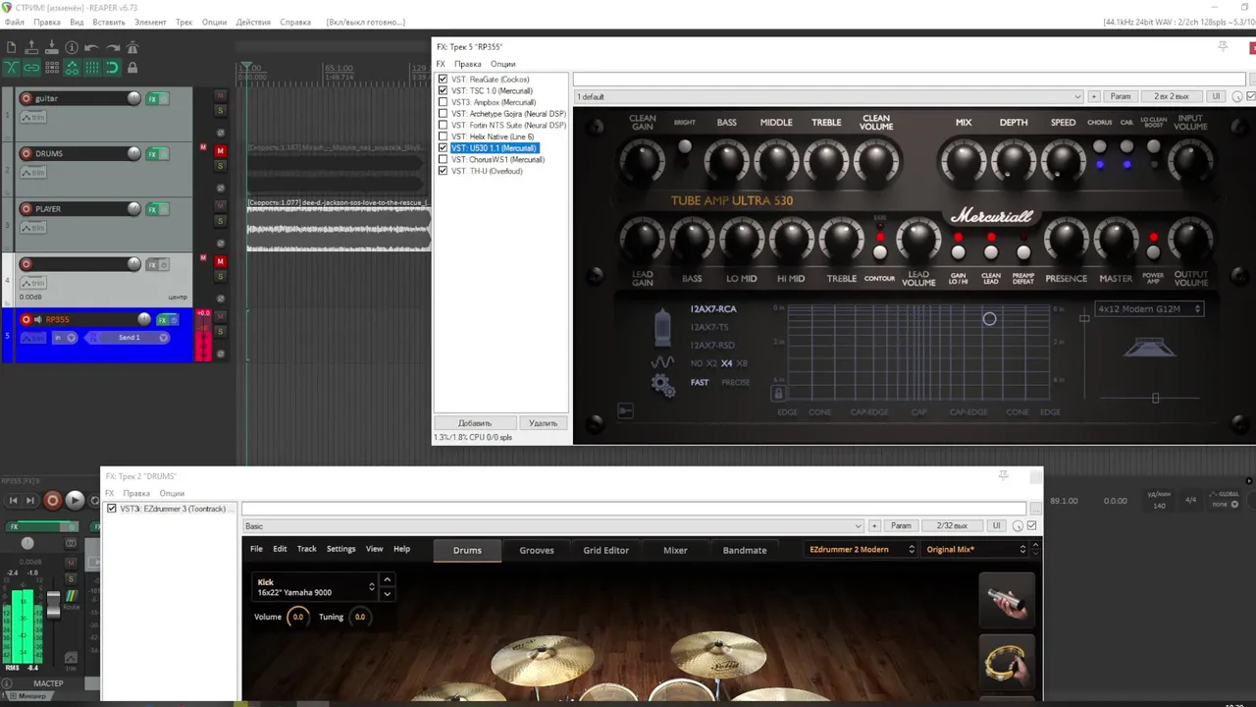
Task: Click the LEAD GAIN knob on the amp
Action: (x=642, y=242)
